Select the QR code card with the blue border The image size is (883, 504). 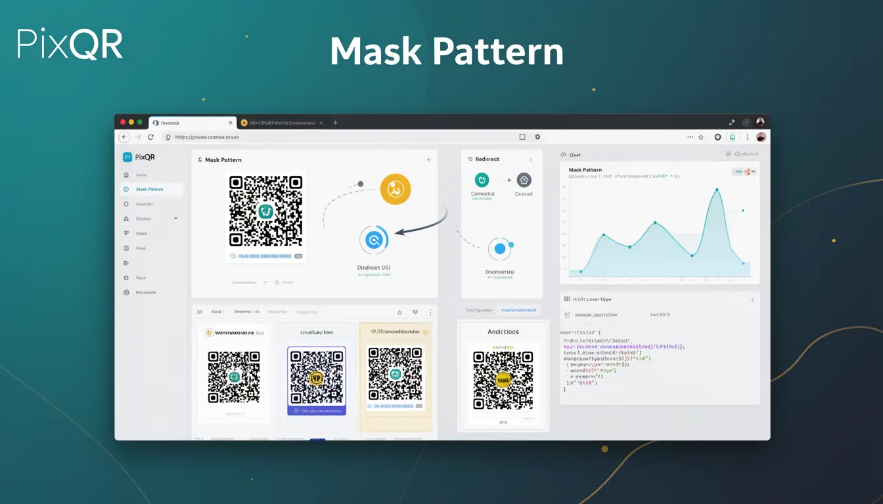317,381
